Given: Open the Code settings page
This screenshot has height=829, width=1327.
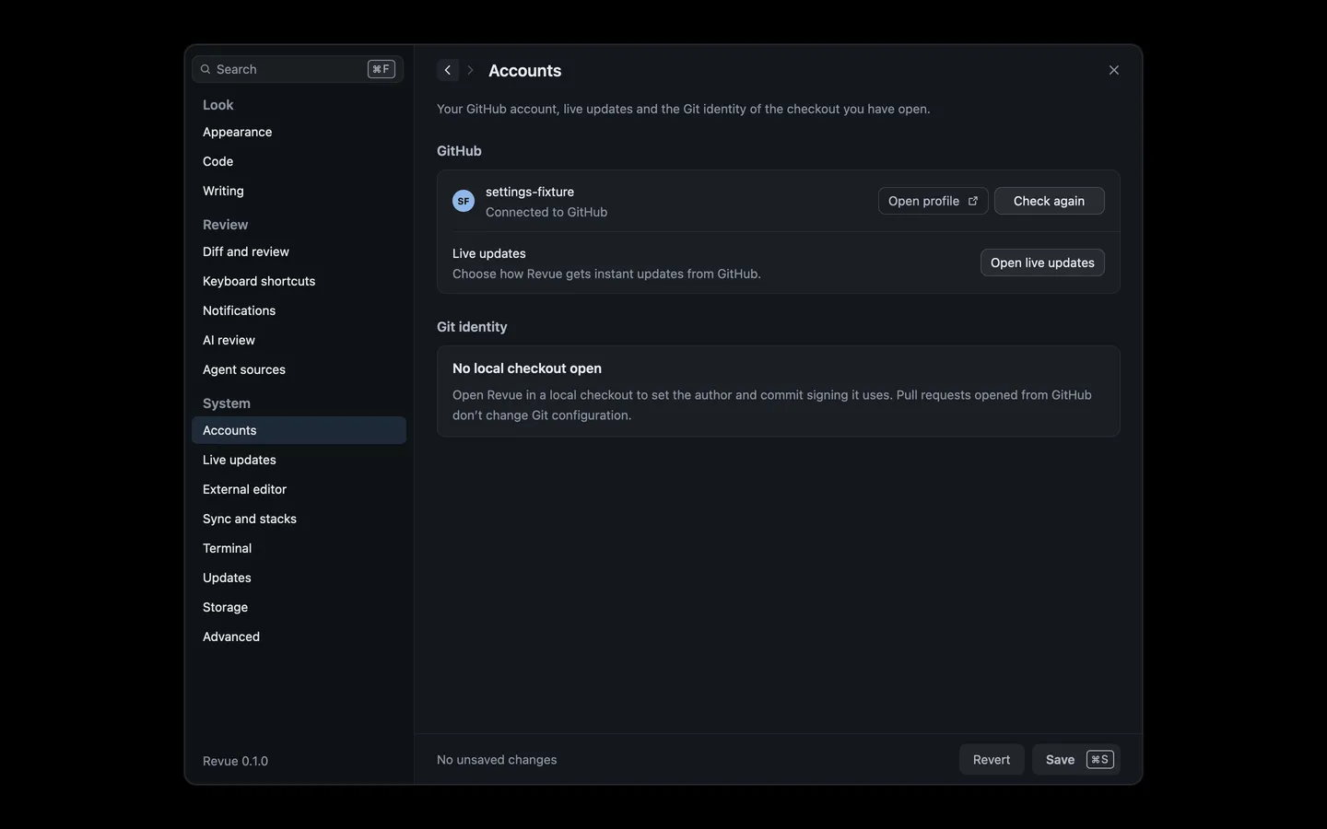Looking at the screenshot, I should pyautogui.click(x=299, y=161).
